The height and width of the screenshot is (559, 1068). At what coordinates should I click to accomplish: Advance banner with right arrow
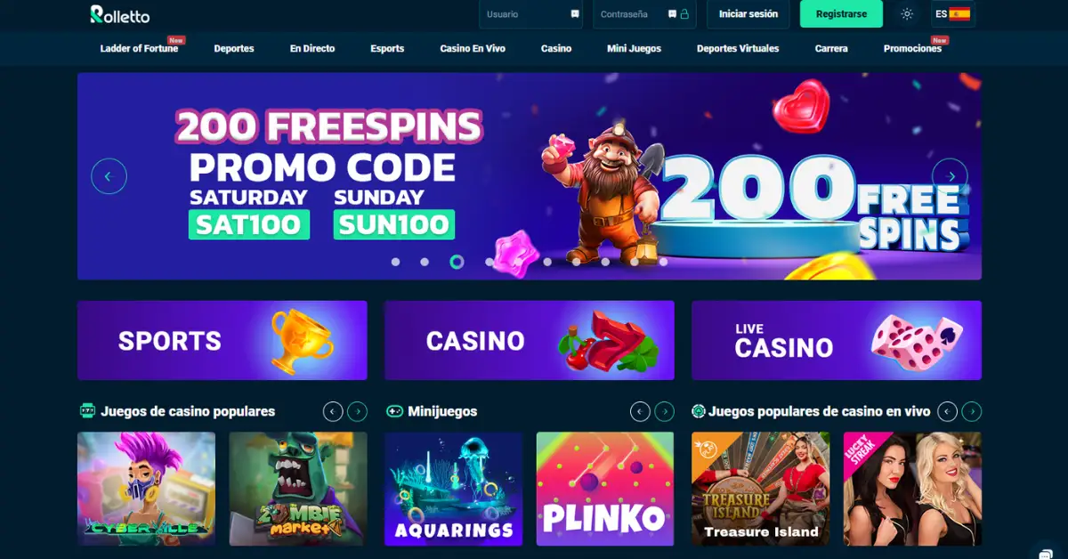coord(950,176)
